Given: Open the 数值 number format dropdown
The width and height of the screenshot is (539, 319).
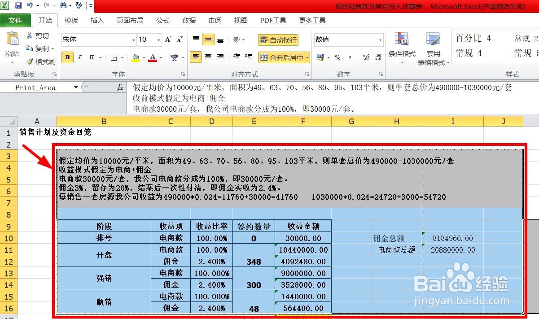Looking at the screenshot, I should click(x=380, y=40).
